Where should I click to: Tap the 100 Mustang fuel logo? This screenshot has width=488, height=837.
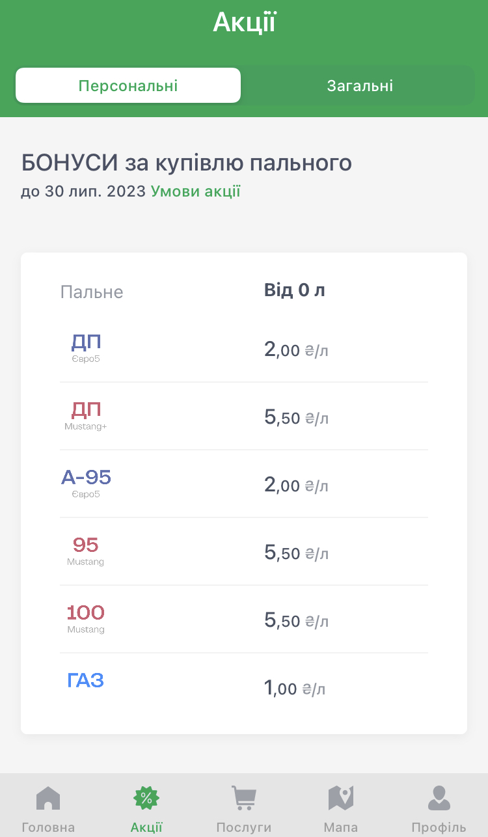86,618
